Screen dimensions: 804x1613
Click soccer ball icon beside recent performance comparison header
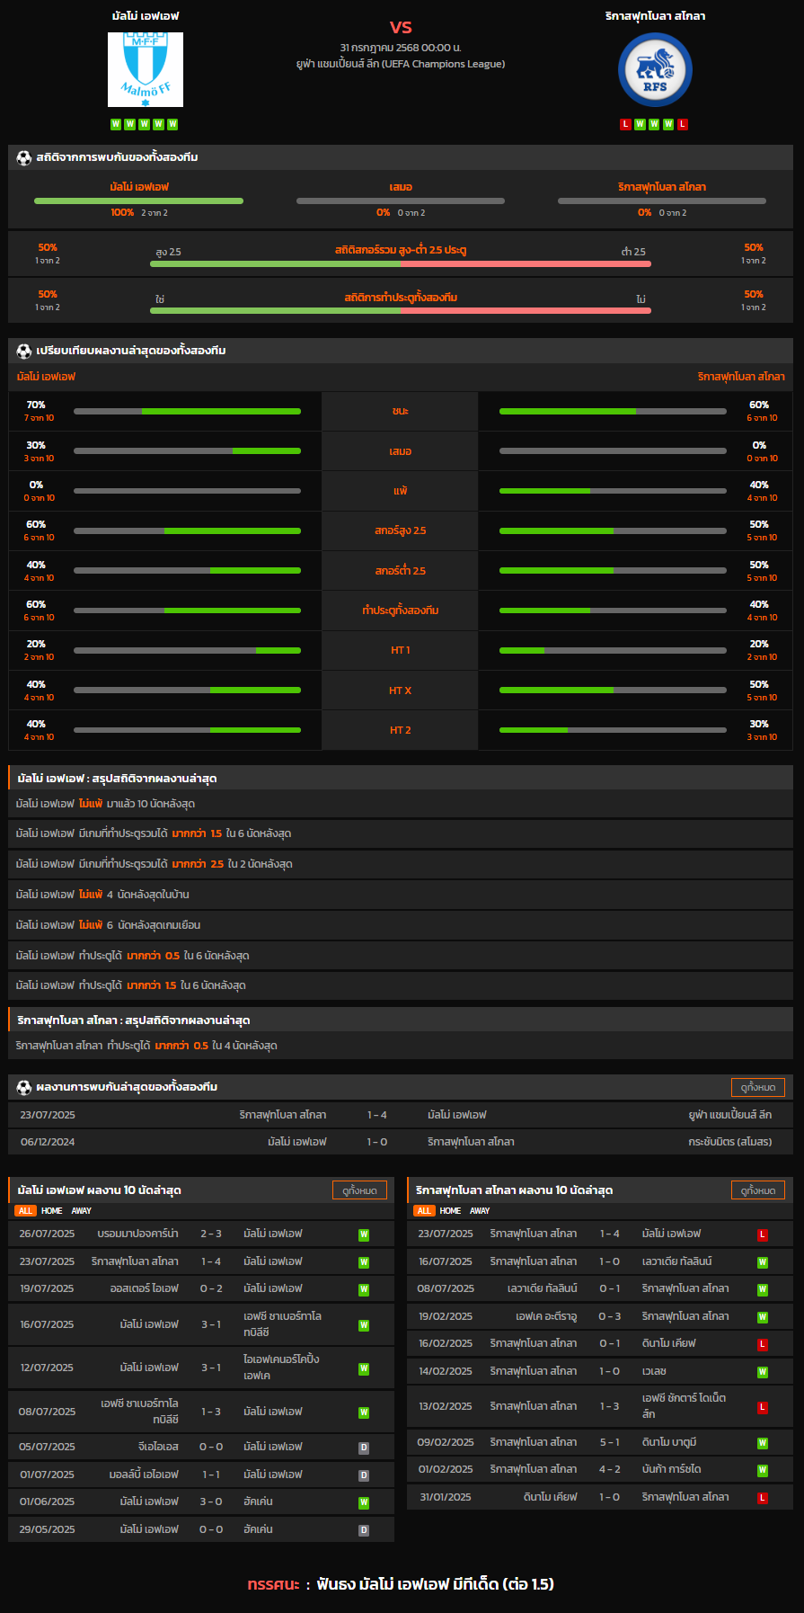(x=24, y=351)
